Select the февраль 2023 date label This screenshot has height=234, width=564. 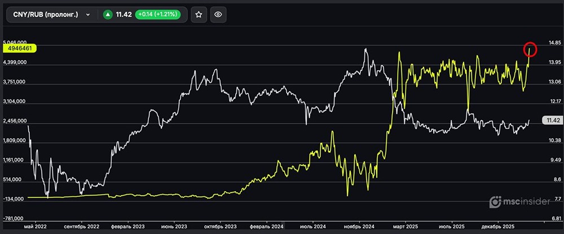coord(127,227)
